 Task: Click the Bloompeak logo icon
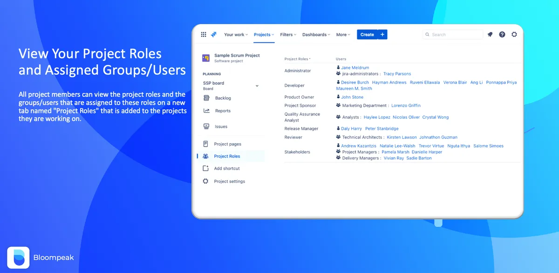18,257
